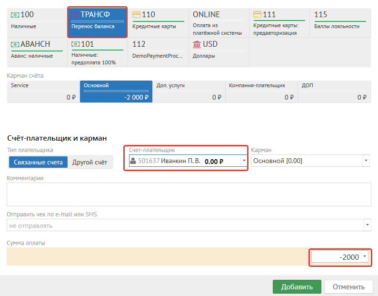Click the transfer arrows icon on ТРАНСФ

point(75,15)
